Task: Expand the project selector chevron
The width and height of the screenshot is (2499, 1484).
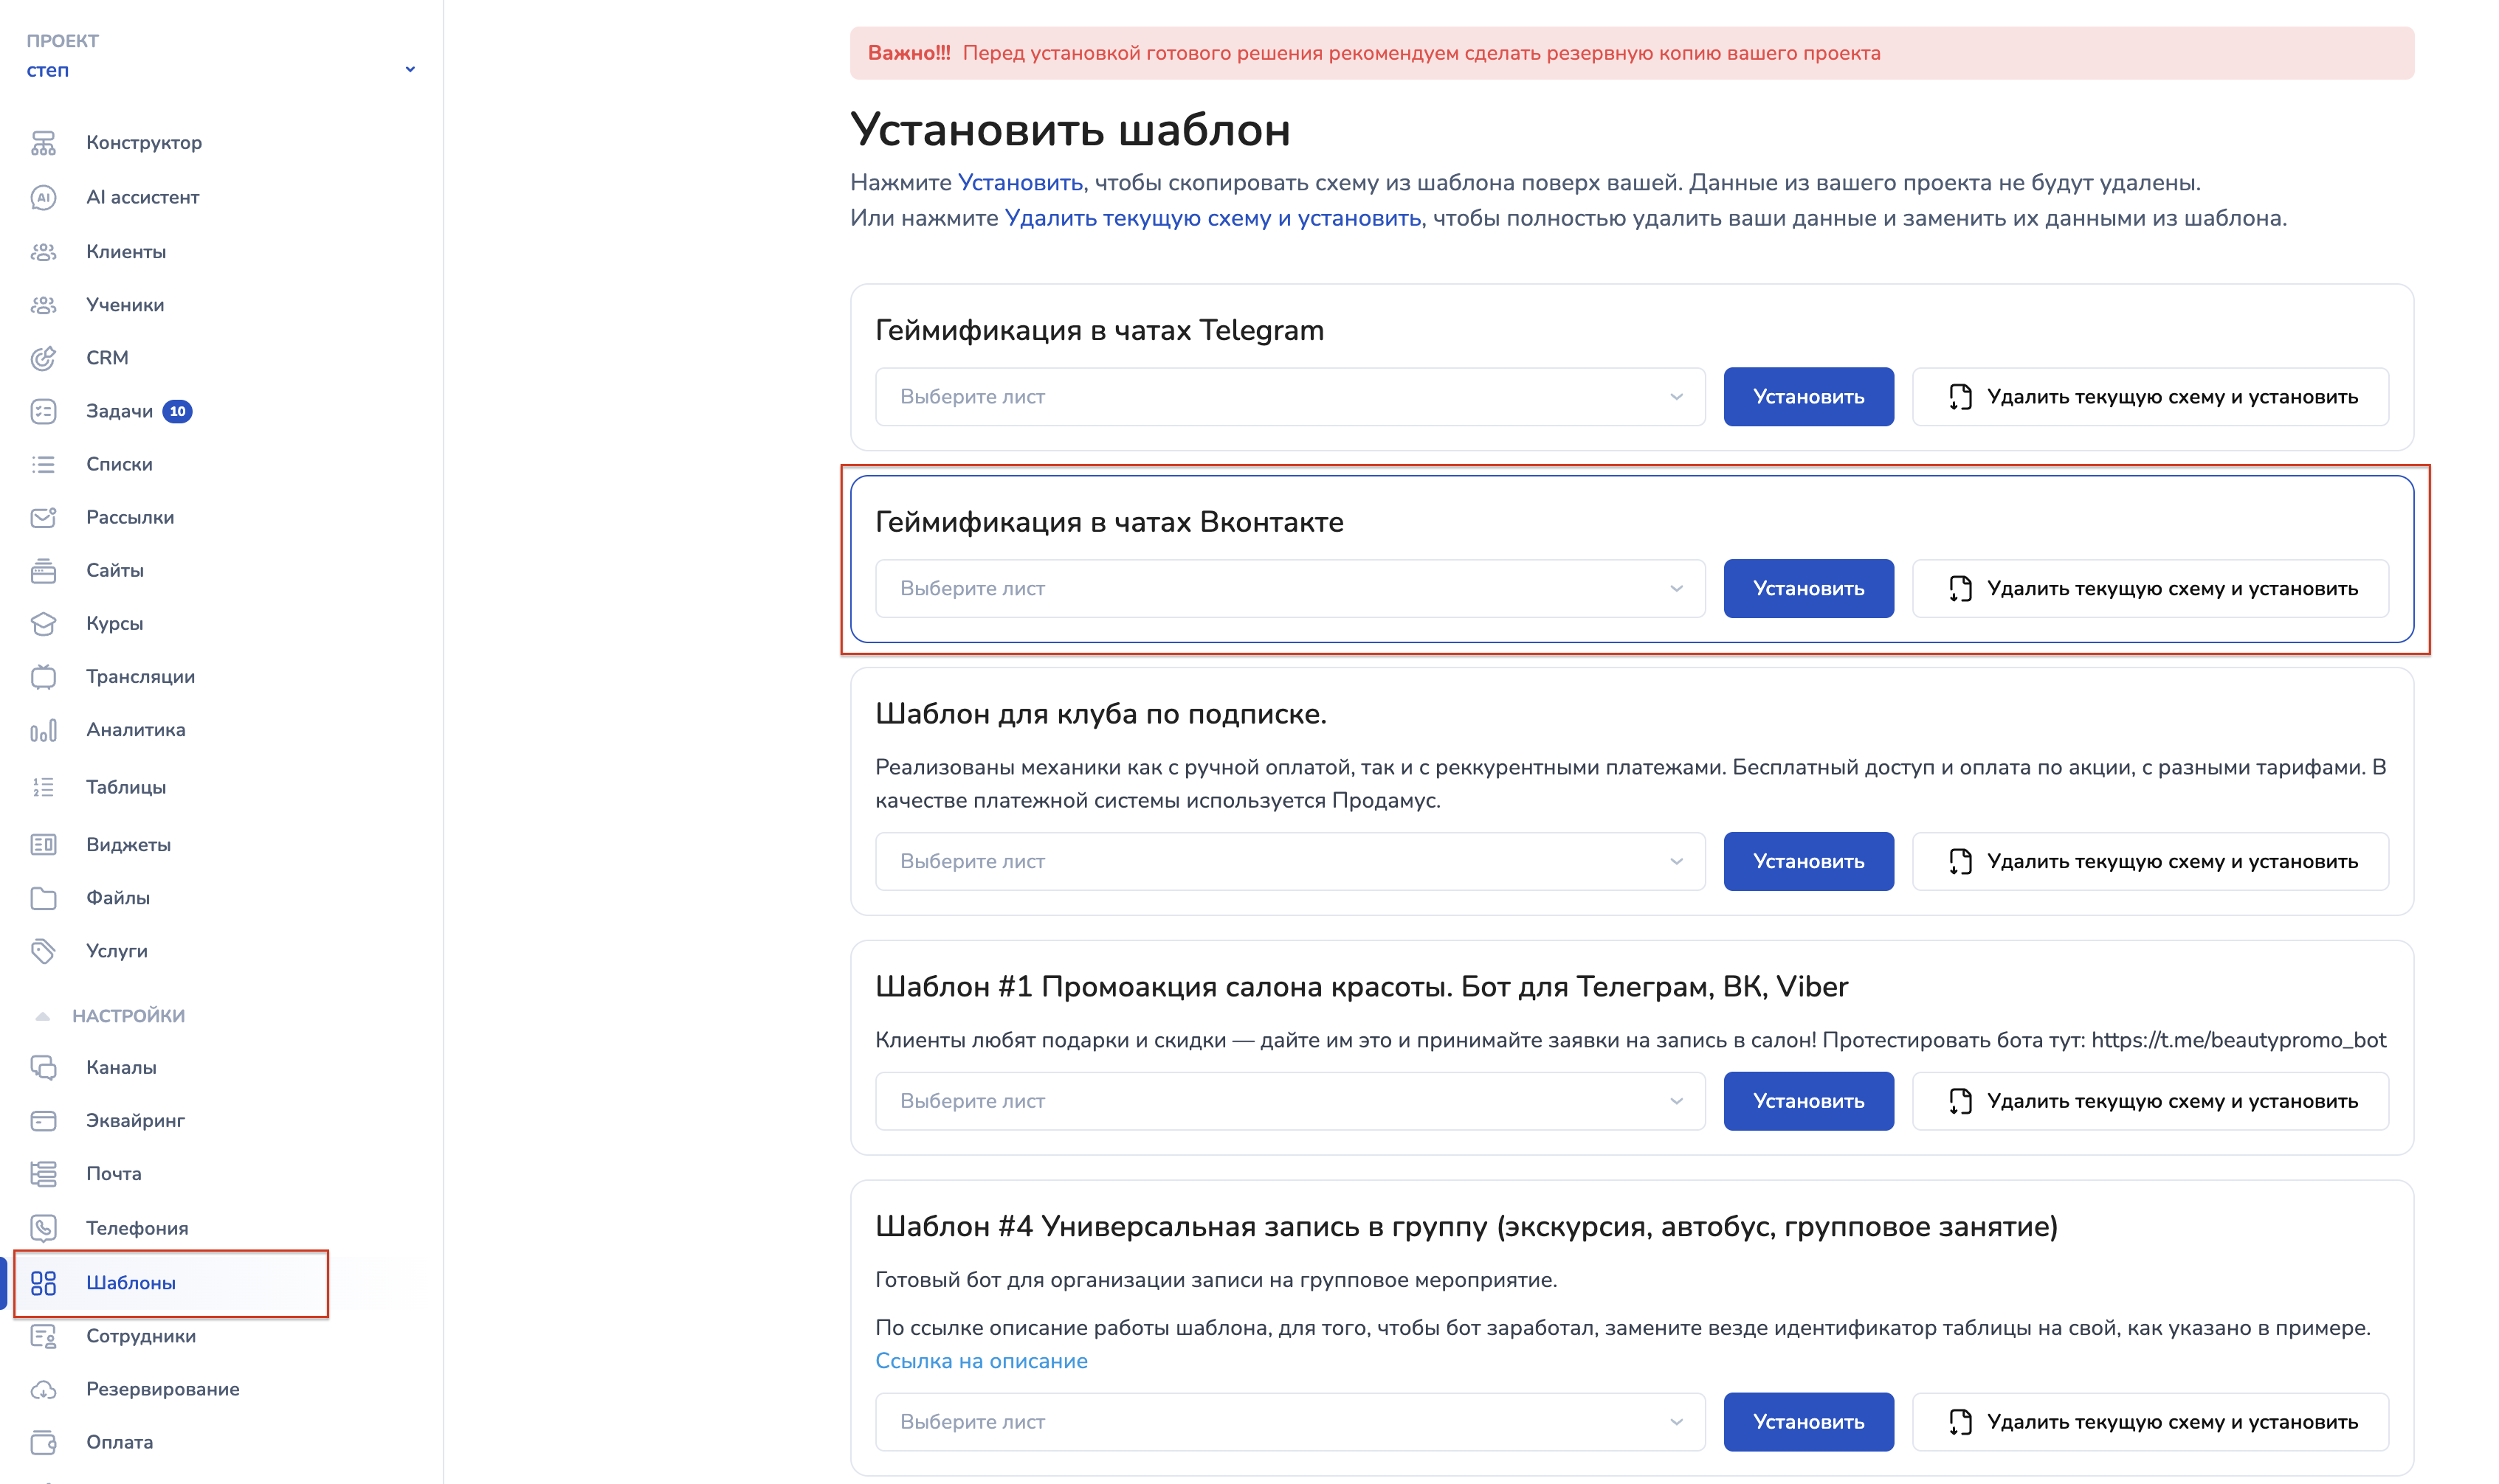Action: click(410, 70)
